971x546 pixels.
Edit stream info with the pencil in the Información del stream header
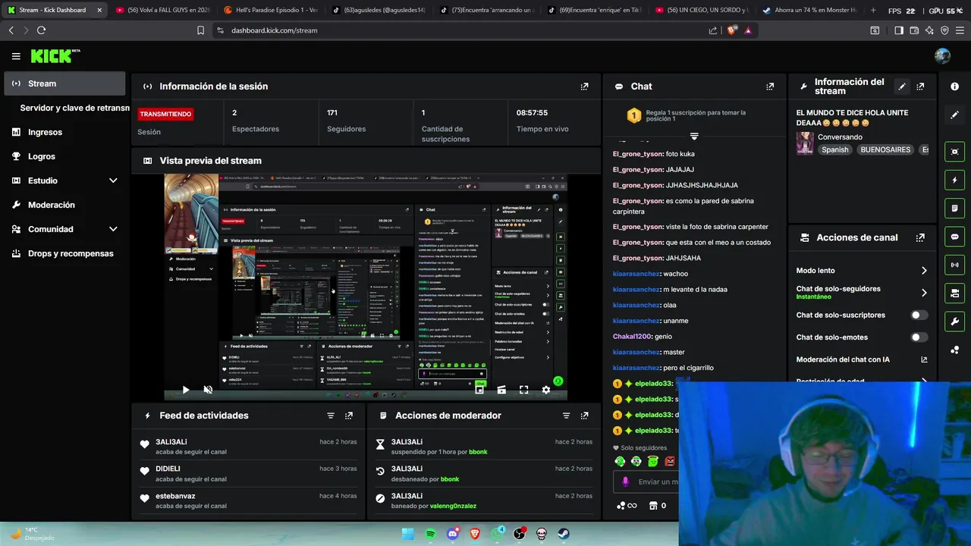[902, 86]
